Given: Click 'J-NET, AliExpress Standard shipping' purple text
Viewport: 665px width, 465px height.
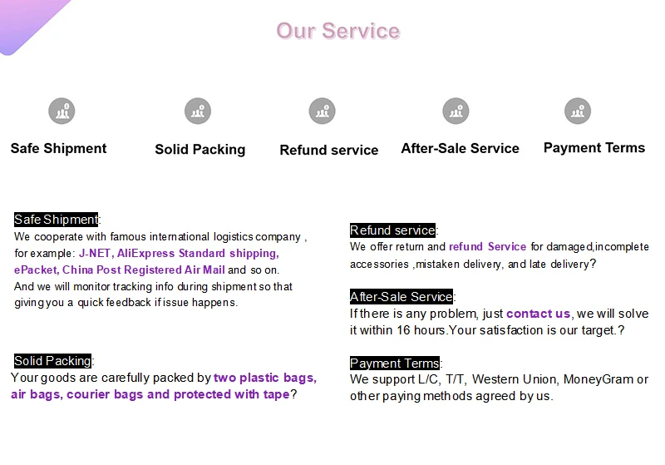Looking at the screenshot, I should coord(179,253).
